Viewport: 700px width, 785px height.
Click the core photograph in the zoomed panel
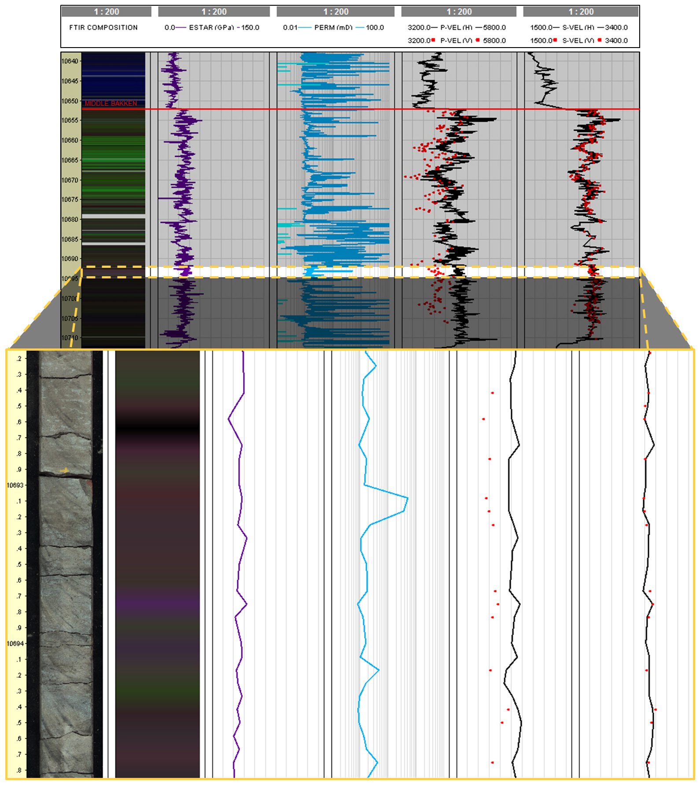pos(66,564)
